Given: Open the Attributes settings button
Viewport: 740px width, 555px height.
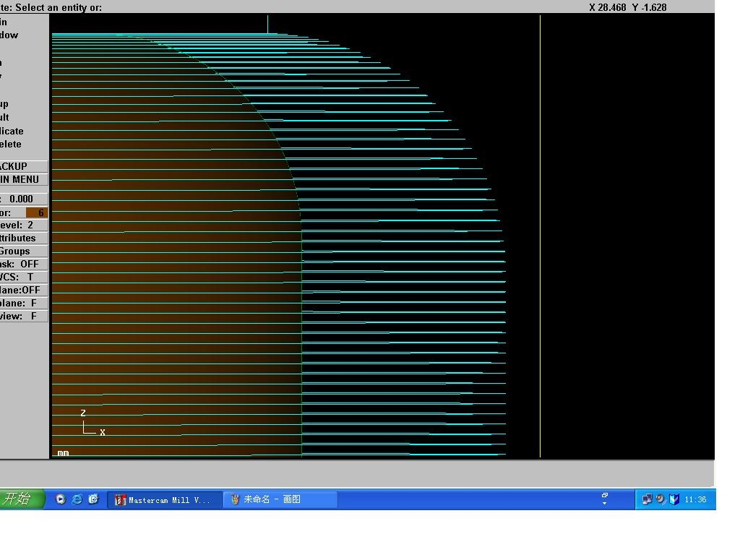Looking at the screenshot, I should 23,238.
